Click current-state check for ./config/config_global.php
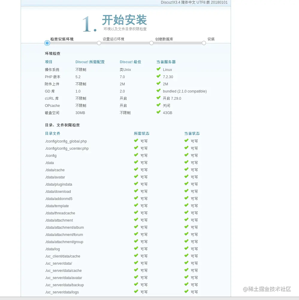299x300 pixels. (x=186, y=140)
